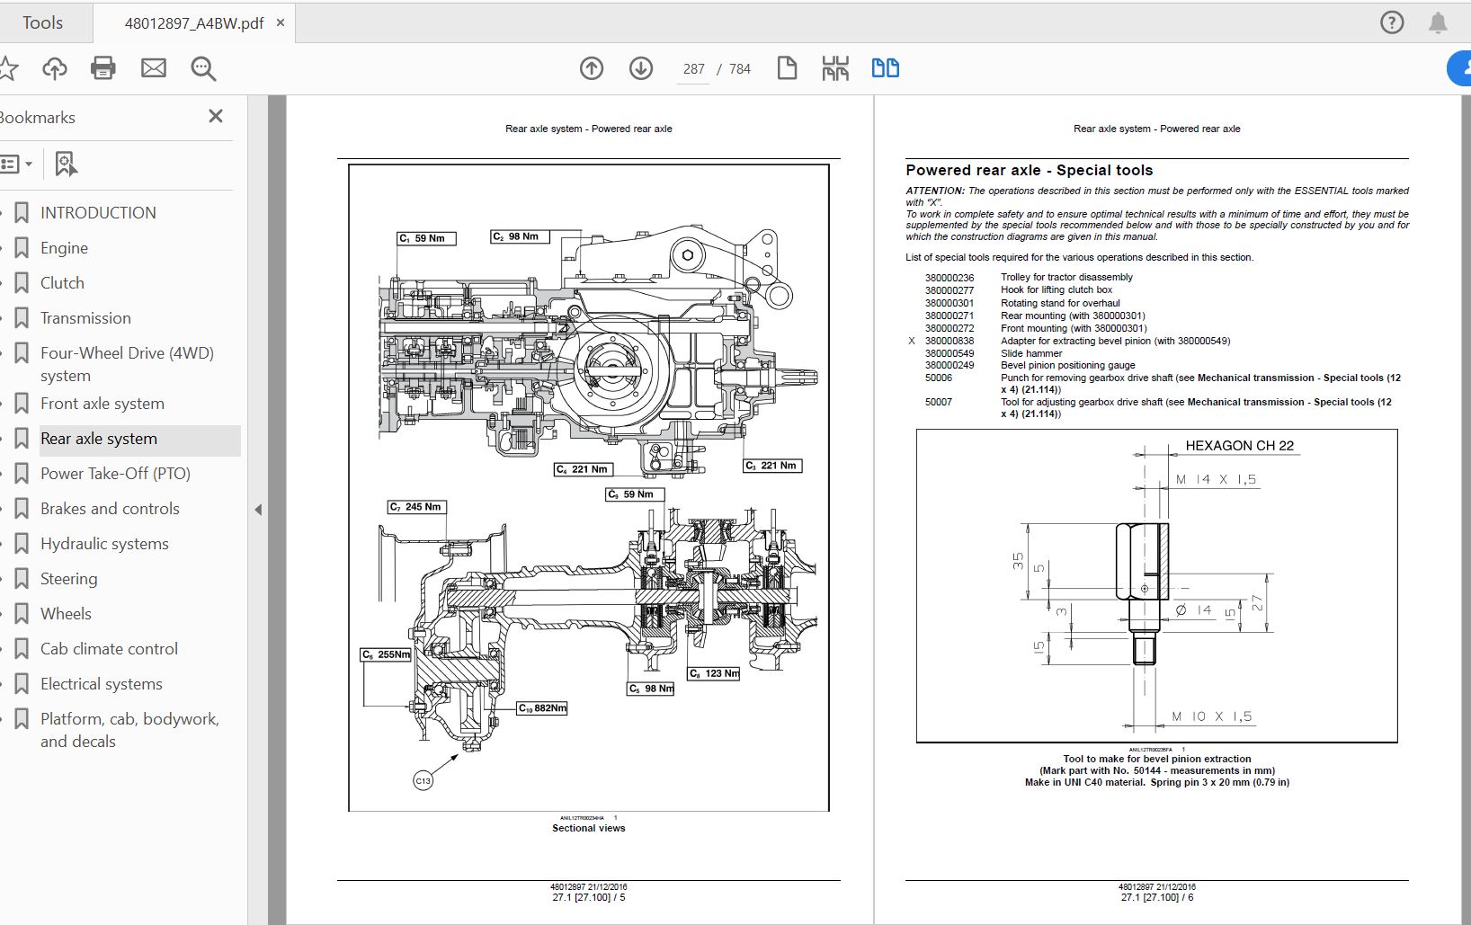This screenshot has height=925, width=1471.
Task: Open Platform, cab, bodywork, and decals bookmark
Action: coord(129,730)
